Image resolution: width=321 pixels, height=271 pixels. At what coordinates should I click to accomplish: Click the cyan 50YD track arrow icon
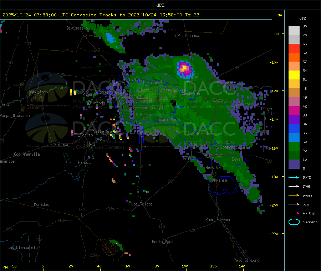click(294, 177)
